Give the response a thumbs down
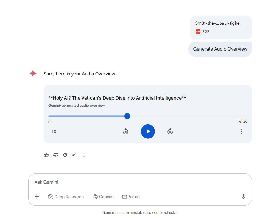 coord(56,155)
